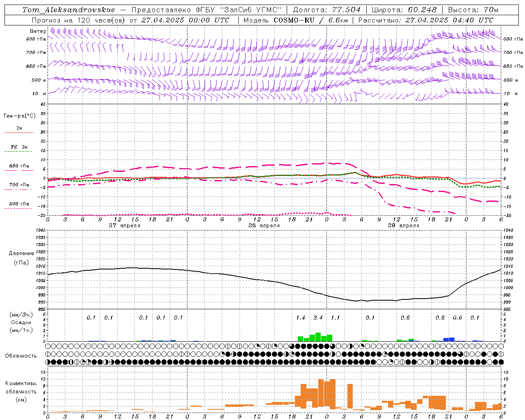525x420 pixels.
Task: Click the tallest green precipitation bar
Action: 318,337
